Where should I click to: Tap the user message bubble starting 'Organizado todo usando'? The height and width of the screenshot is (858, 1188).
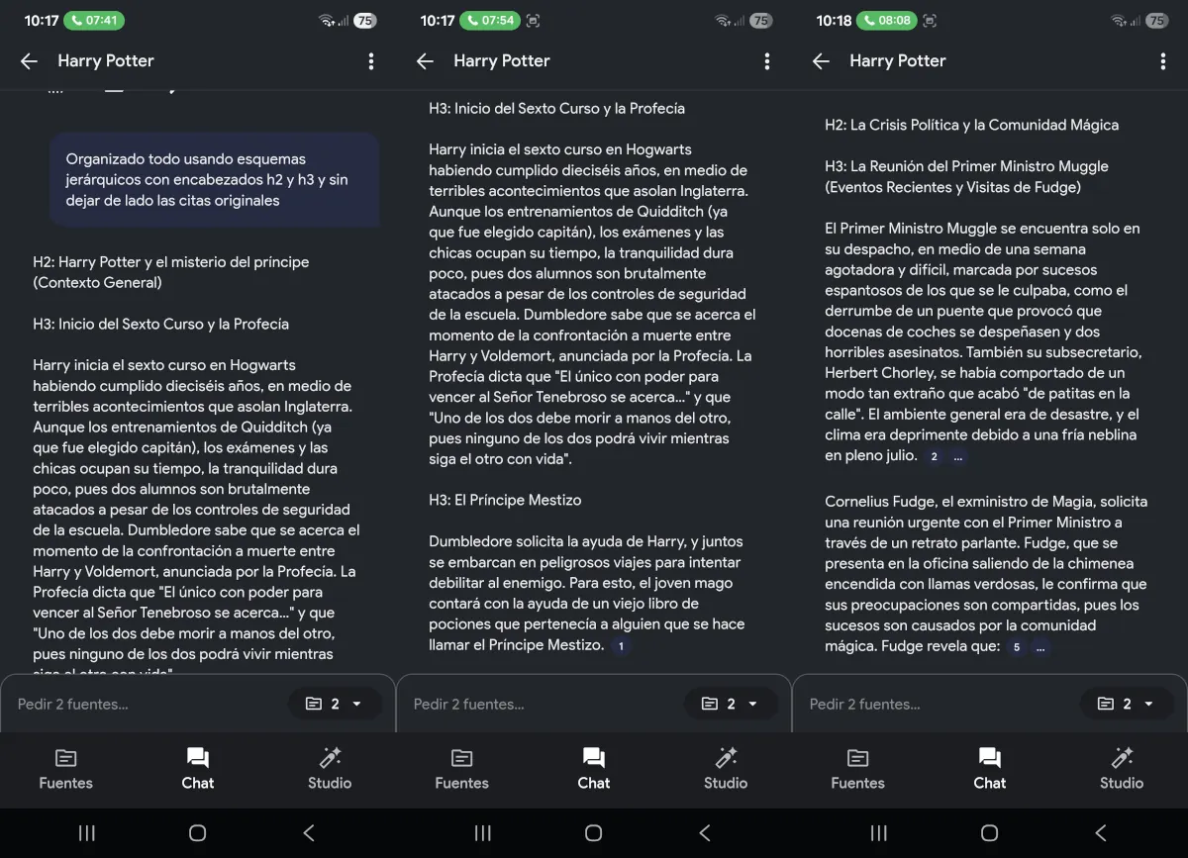[214, 179]
